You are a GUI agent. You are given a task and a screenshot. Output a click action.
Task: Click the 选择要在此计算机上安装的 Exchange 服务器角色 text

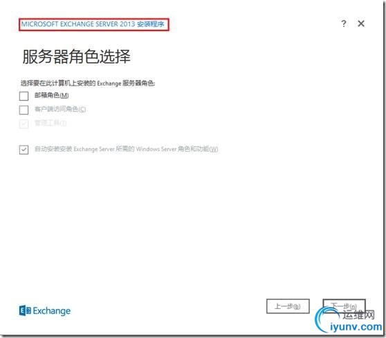(88, 83)
